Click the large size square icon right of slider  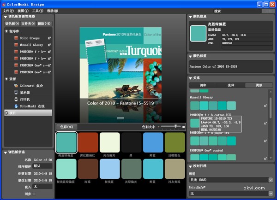pyautogui.click(x=184, y=127)
